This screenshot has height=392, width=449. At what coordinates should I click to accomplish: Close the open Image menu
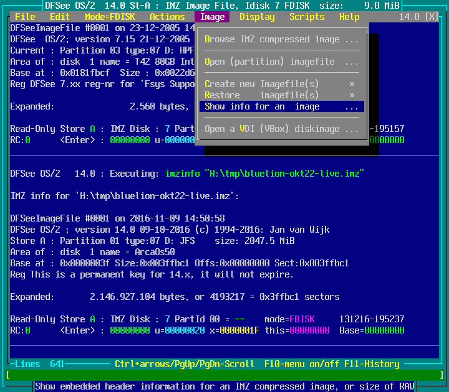coord(212,17)
